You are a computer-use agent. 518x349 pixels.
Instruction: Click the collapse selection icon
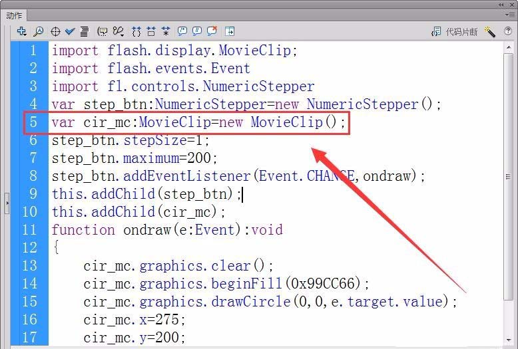coord(151,32)
